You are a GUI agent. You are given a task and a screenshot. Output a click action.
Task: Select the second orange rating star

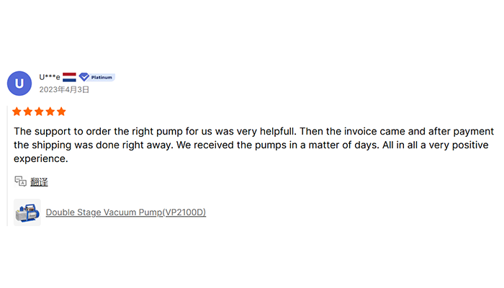pos(28,112)
